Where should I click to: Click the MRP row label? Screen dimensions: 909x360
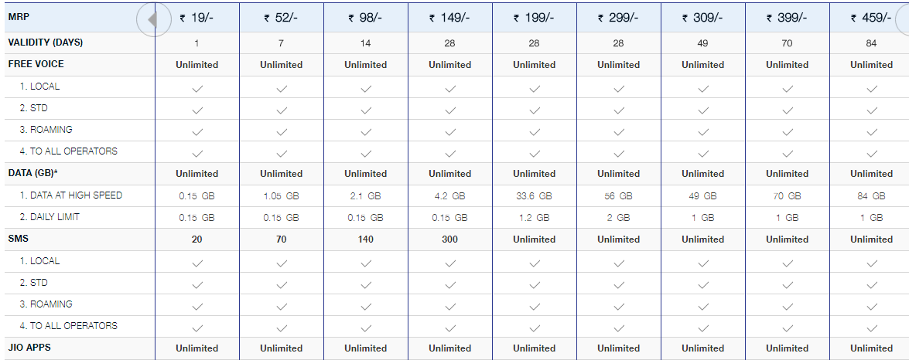[x=19, y=16]
